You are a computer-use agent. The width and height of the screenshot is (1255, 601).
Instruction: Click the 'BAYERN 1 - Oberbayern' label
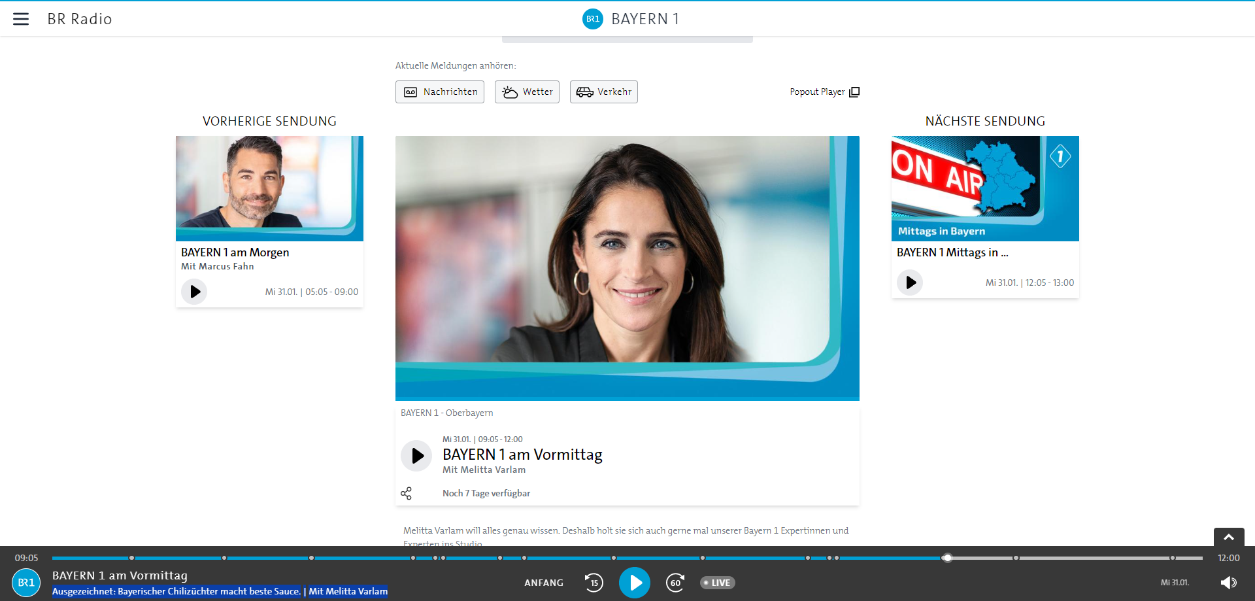(447, 413)
